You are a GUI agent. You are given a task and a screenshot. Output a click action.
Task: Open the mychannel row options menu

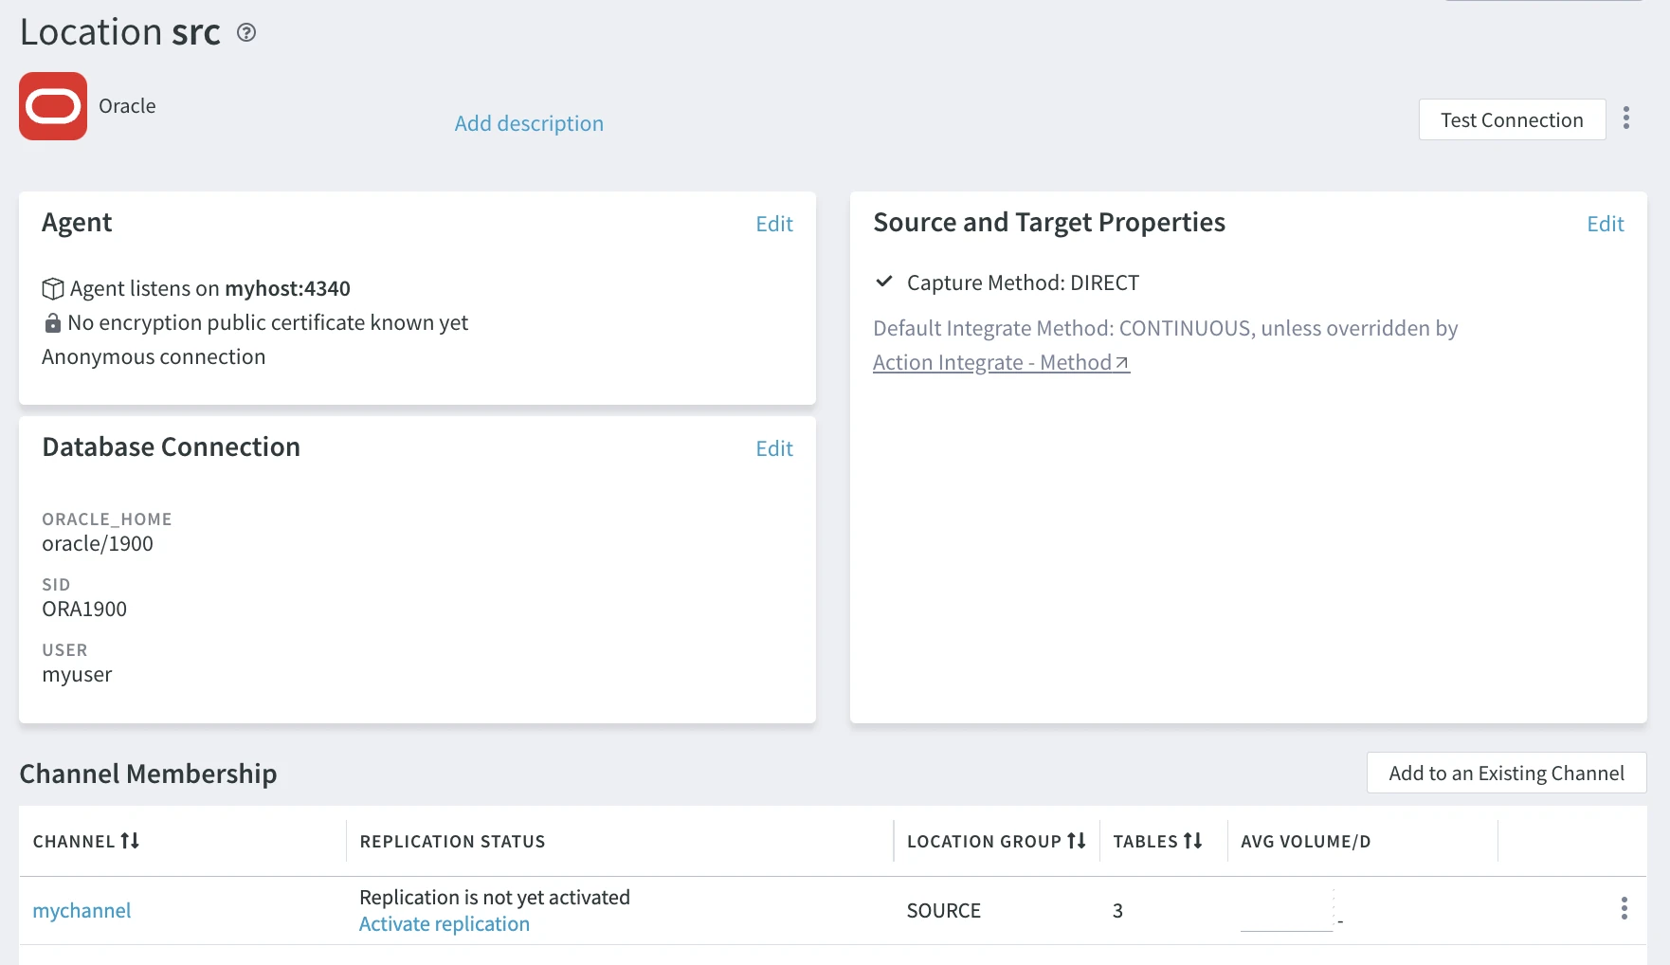pos(1624,909)
